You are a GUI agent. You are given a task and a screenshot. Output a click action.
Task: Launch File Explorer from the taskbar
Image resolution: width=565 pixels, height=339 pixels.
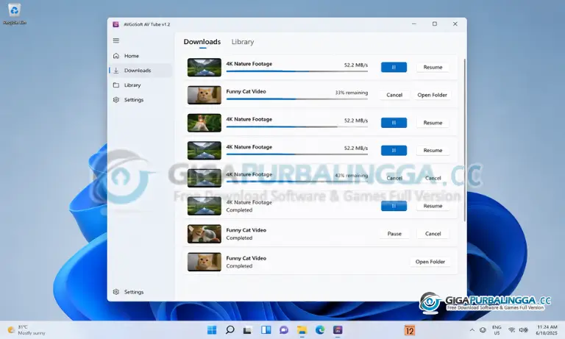(x=302, y=330)
